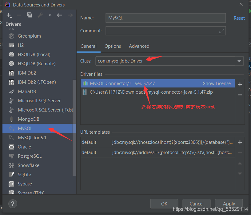
Task: Select the HSQLDB (Local) driver icon
Action: tap(11, 55)
